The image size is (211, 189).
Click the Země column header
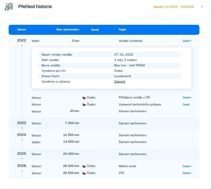click(95, 30)
